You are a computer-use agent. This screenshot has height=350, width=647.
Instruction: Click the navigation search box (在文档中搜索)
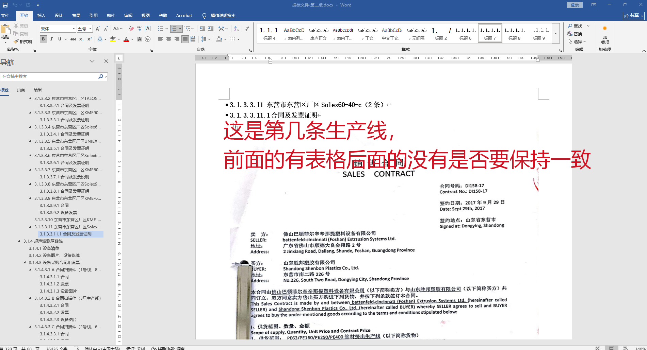49,76
